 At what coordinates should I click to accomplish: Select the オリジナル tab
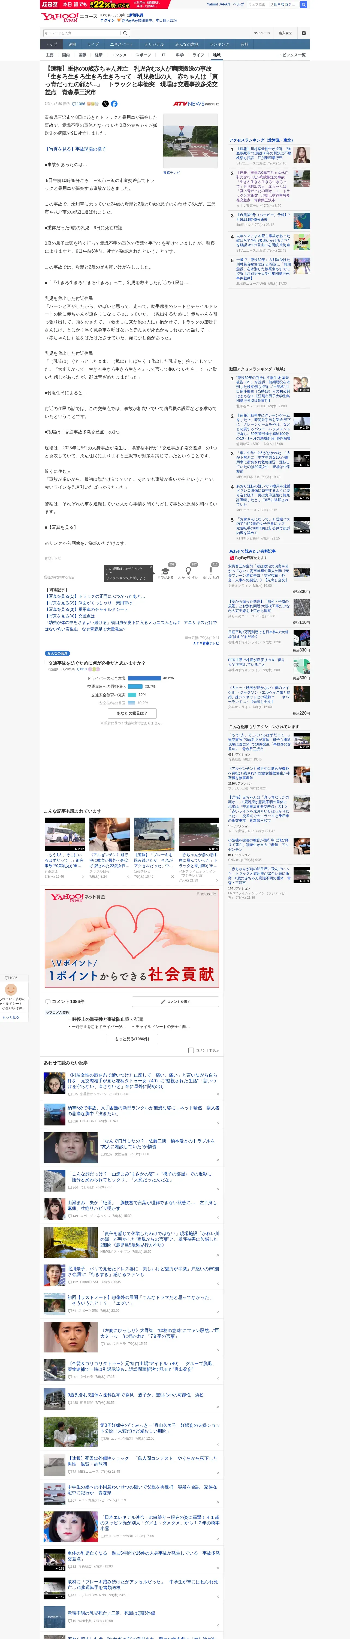click(154, 45)
